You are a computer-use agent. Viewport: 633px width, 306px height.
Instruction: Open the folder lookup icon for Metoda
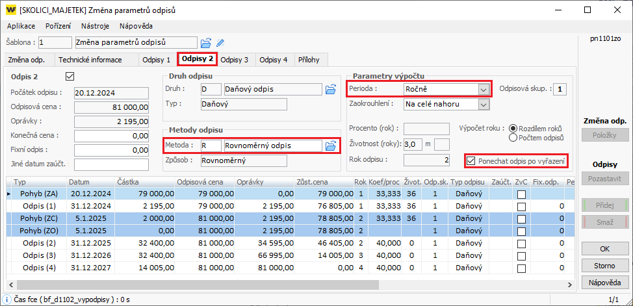330,146
